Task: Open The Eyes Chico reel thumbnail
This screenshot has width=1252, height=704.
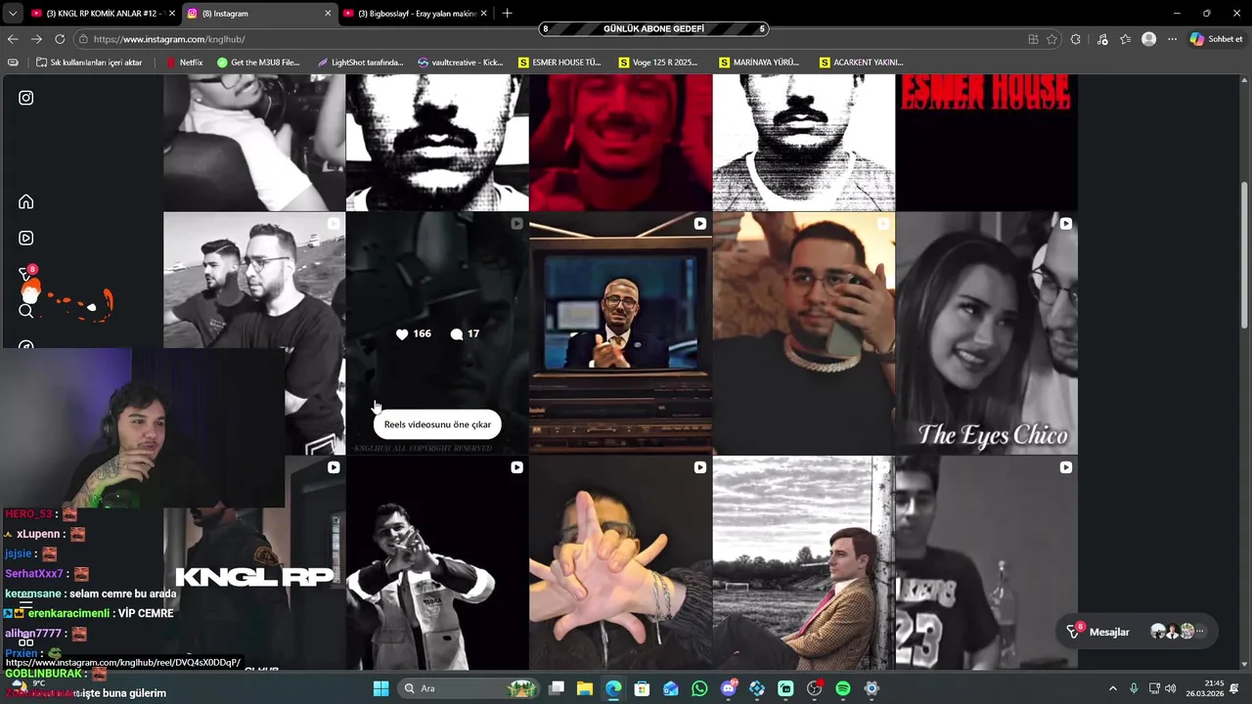Action: [986, 333]
